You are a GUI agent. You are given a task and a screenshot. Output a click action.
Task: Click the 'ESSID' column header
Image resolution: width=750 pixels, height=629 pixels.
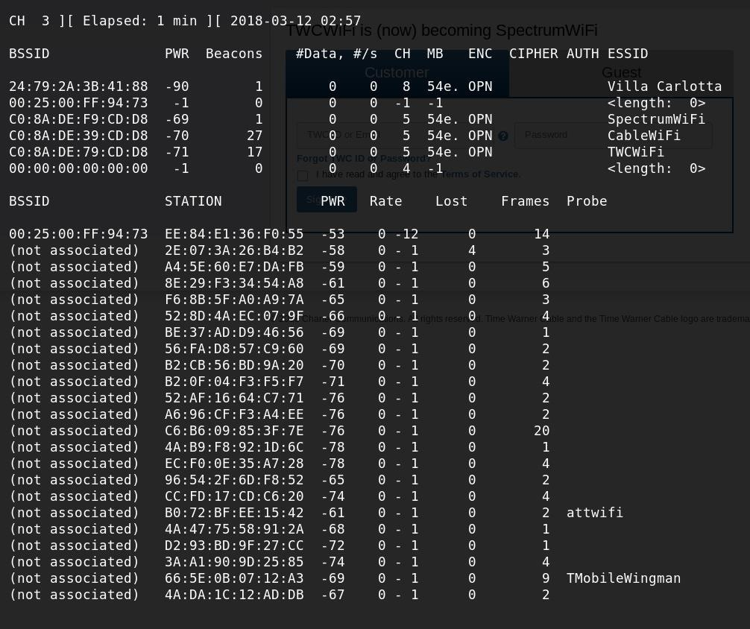[628, 54]
